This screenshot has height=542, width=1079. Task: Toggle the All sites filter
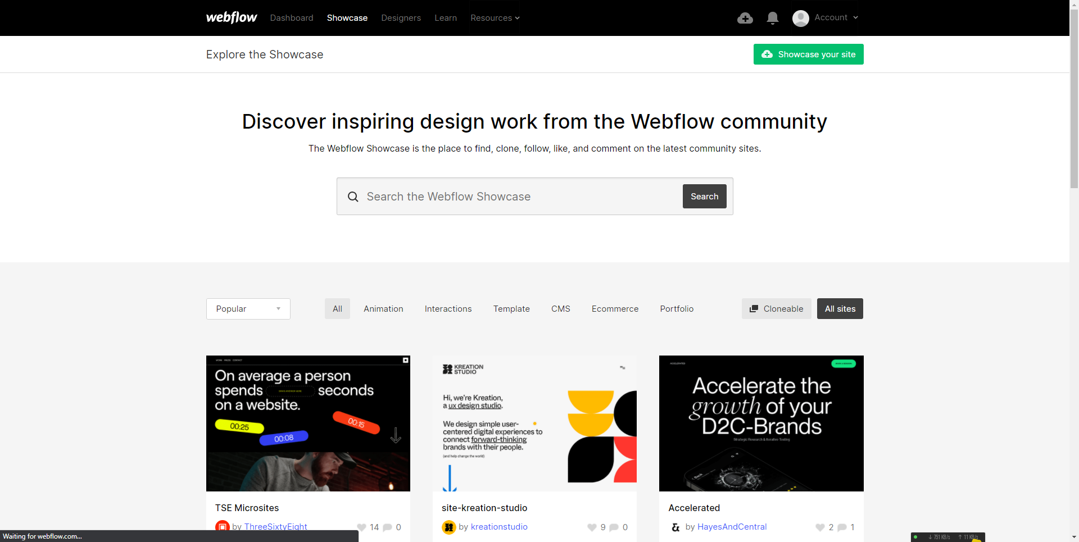tap(840, 309)
